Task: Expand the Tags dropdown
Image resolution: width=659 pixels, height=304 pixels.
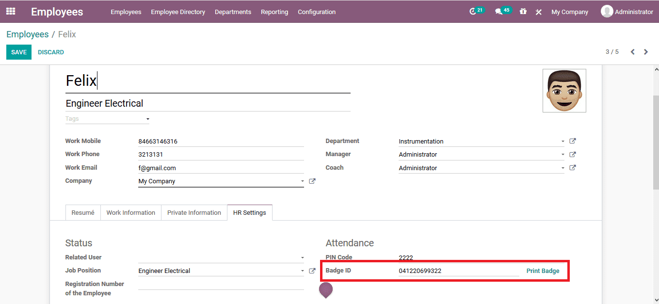Action: pos(147,119)
